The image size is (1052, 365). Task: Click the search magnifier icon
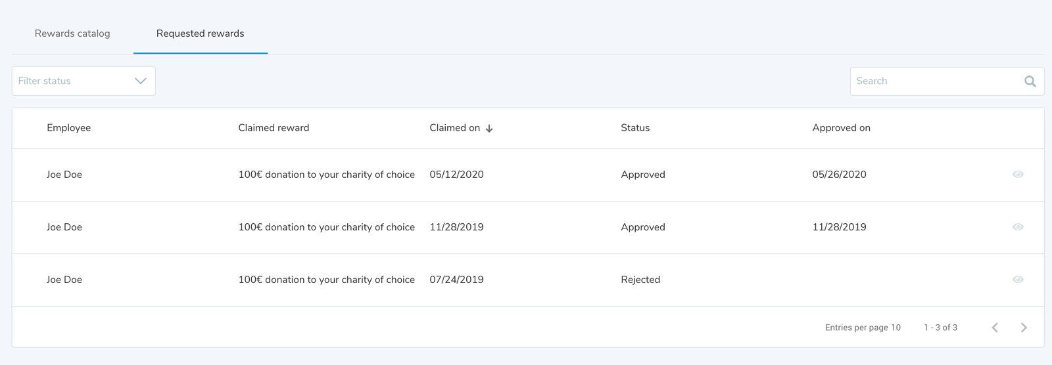(x=1030, y=81)
